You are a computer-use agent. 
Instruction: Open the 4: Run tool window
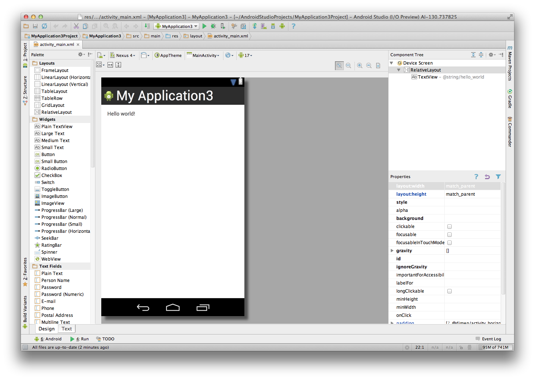(x=80, y=339)
